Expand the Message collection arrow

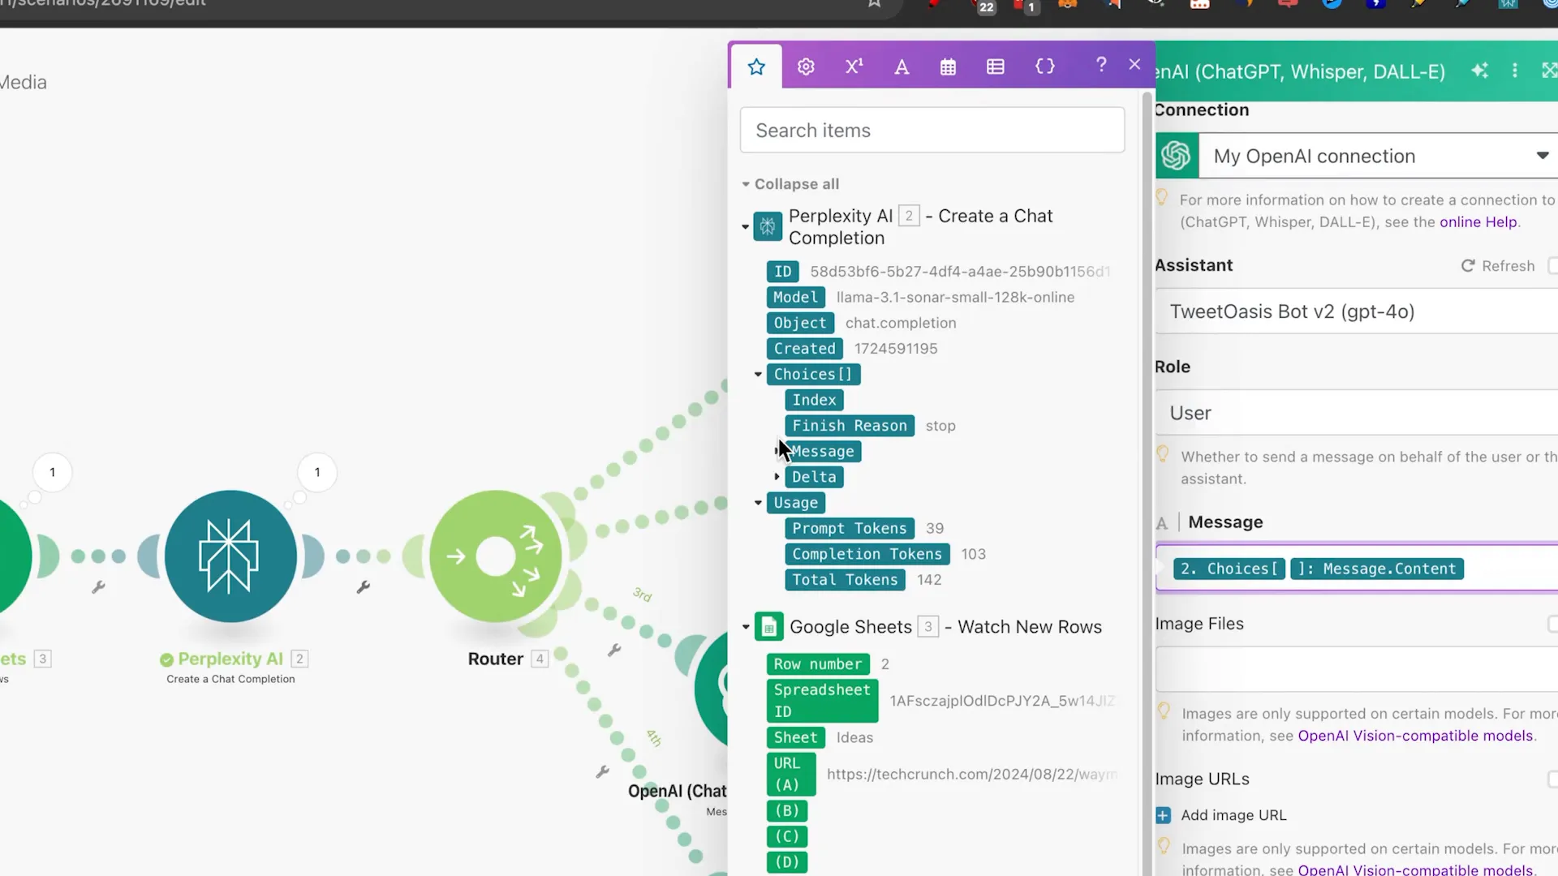[x=777, y=451]
